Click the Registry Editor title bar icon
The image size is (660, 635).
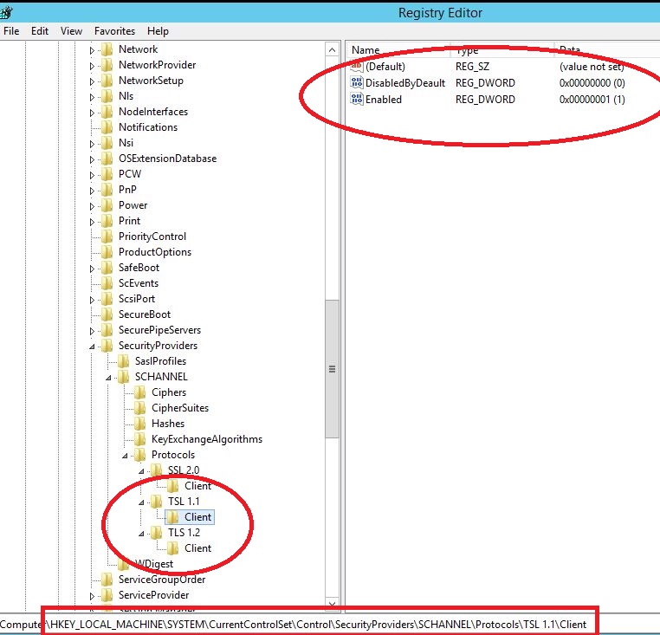(9, 11)
